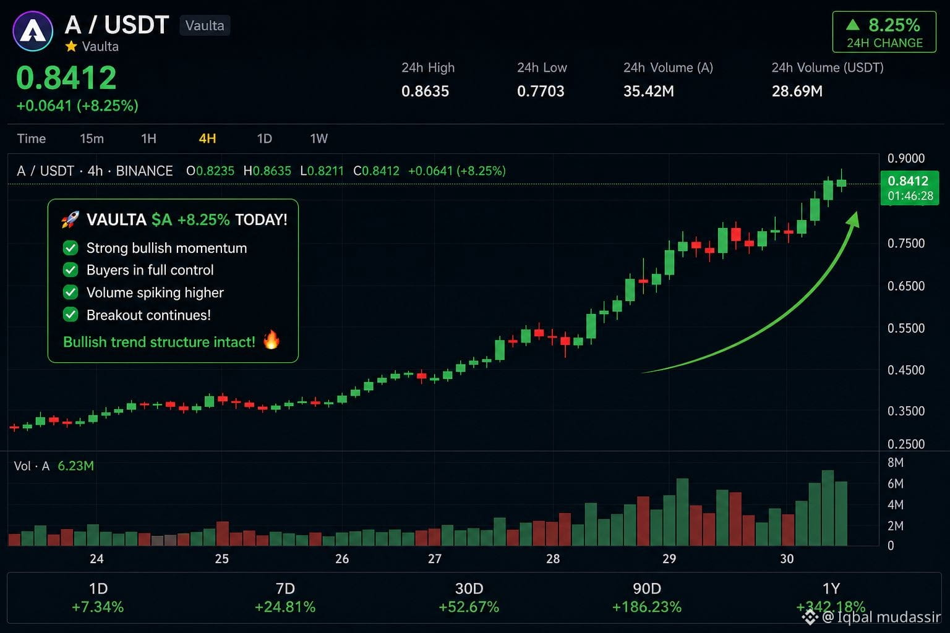This screenshot has height=633, width=950.
Task: Toggle the favorite star beside Vaulta
Action: pyautogui.click(x=71, y=46)
